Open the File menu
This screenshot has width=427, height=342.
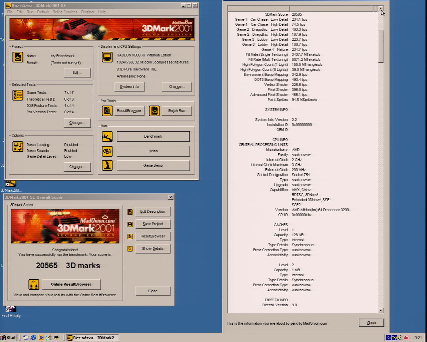(10, 12)
